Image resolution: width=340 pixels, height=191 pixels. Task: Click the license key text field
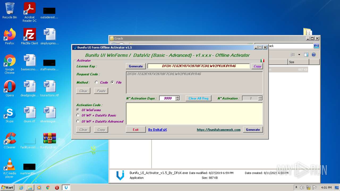[199, 66]
